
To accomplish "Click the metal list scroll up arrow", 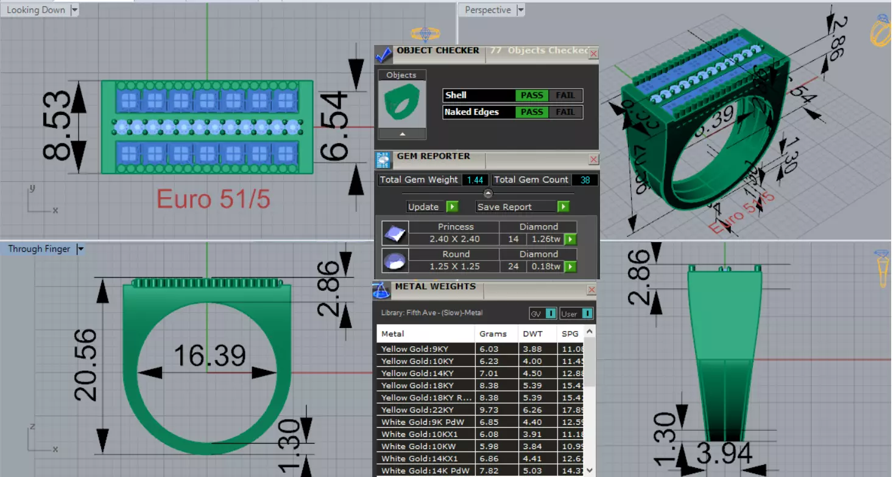I will pyautogui.click(x=589, y=332).
